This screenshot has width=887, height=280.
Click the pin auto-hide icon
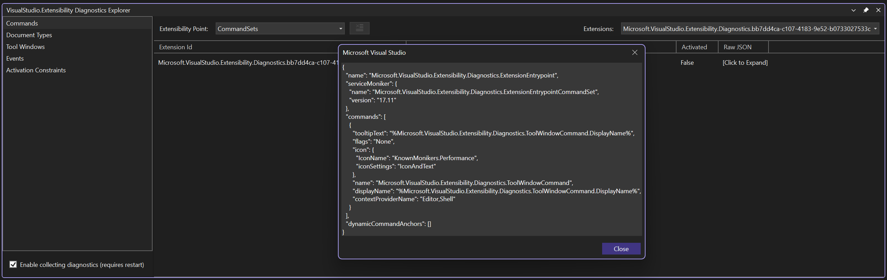point(866,10)
